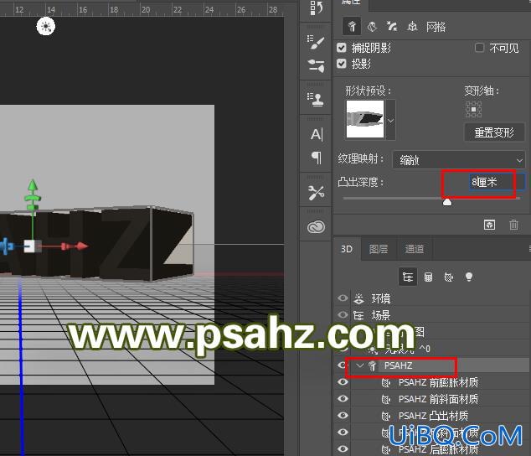Click the render 3D cube icon

(489, 225)
